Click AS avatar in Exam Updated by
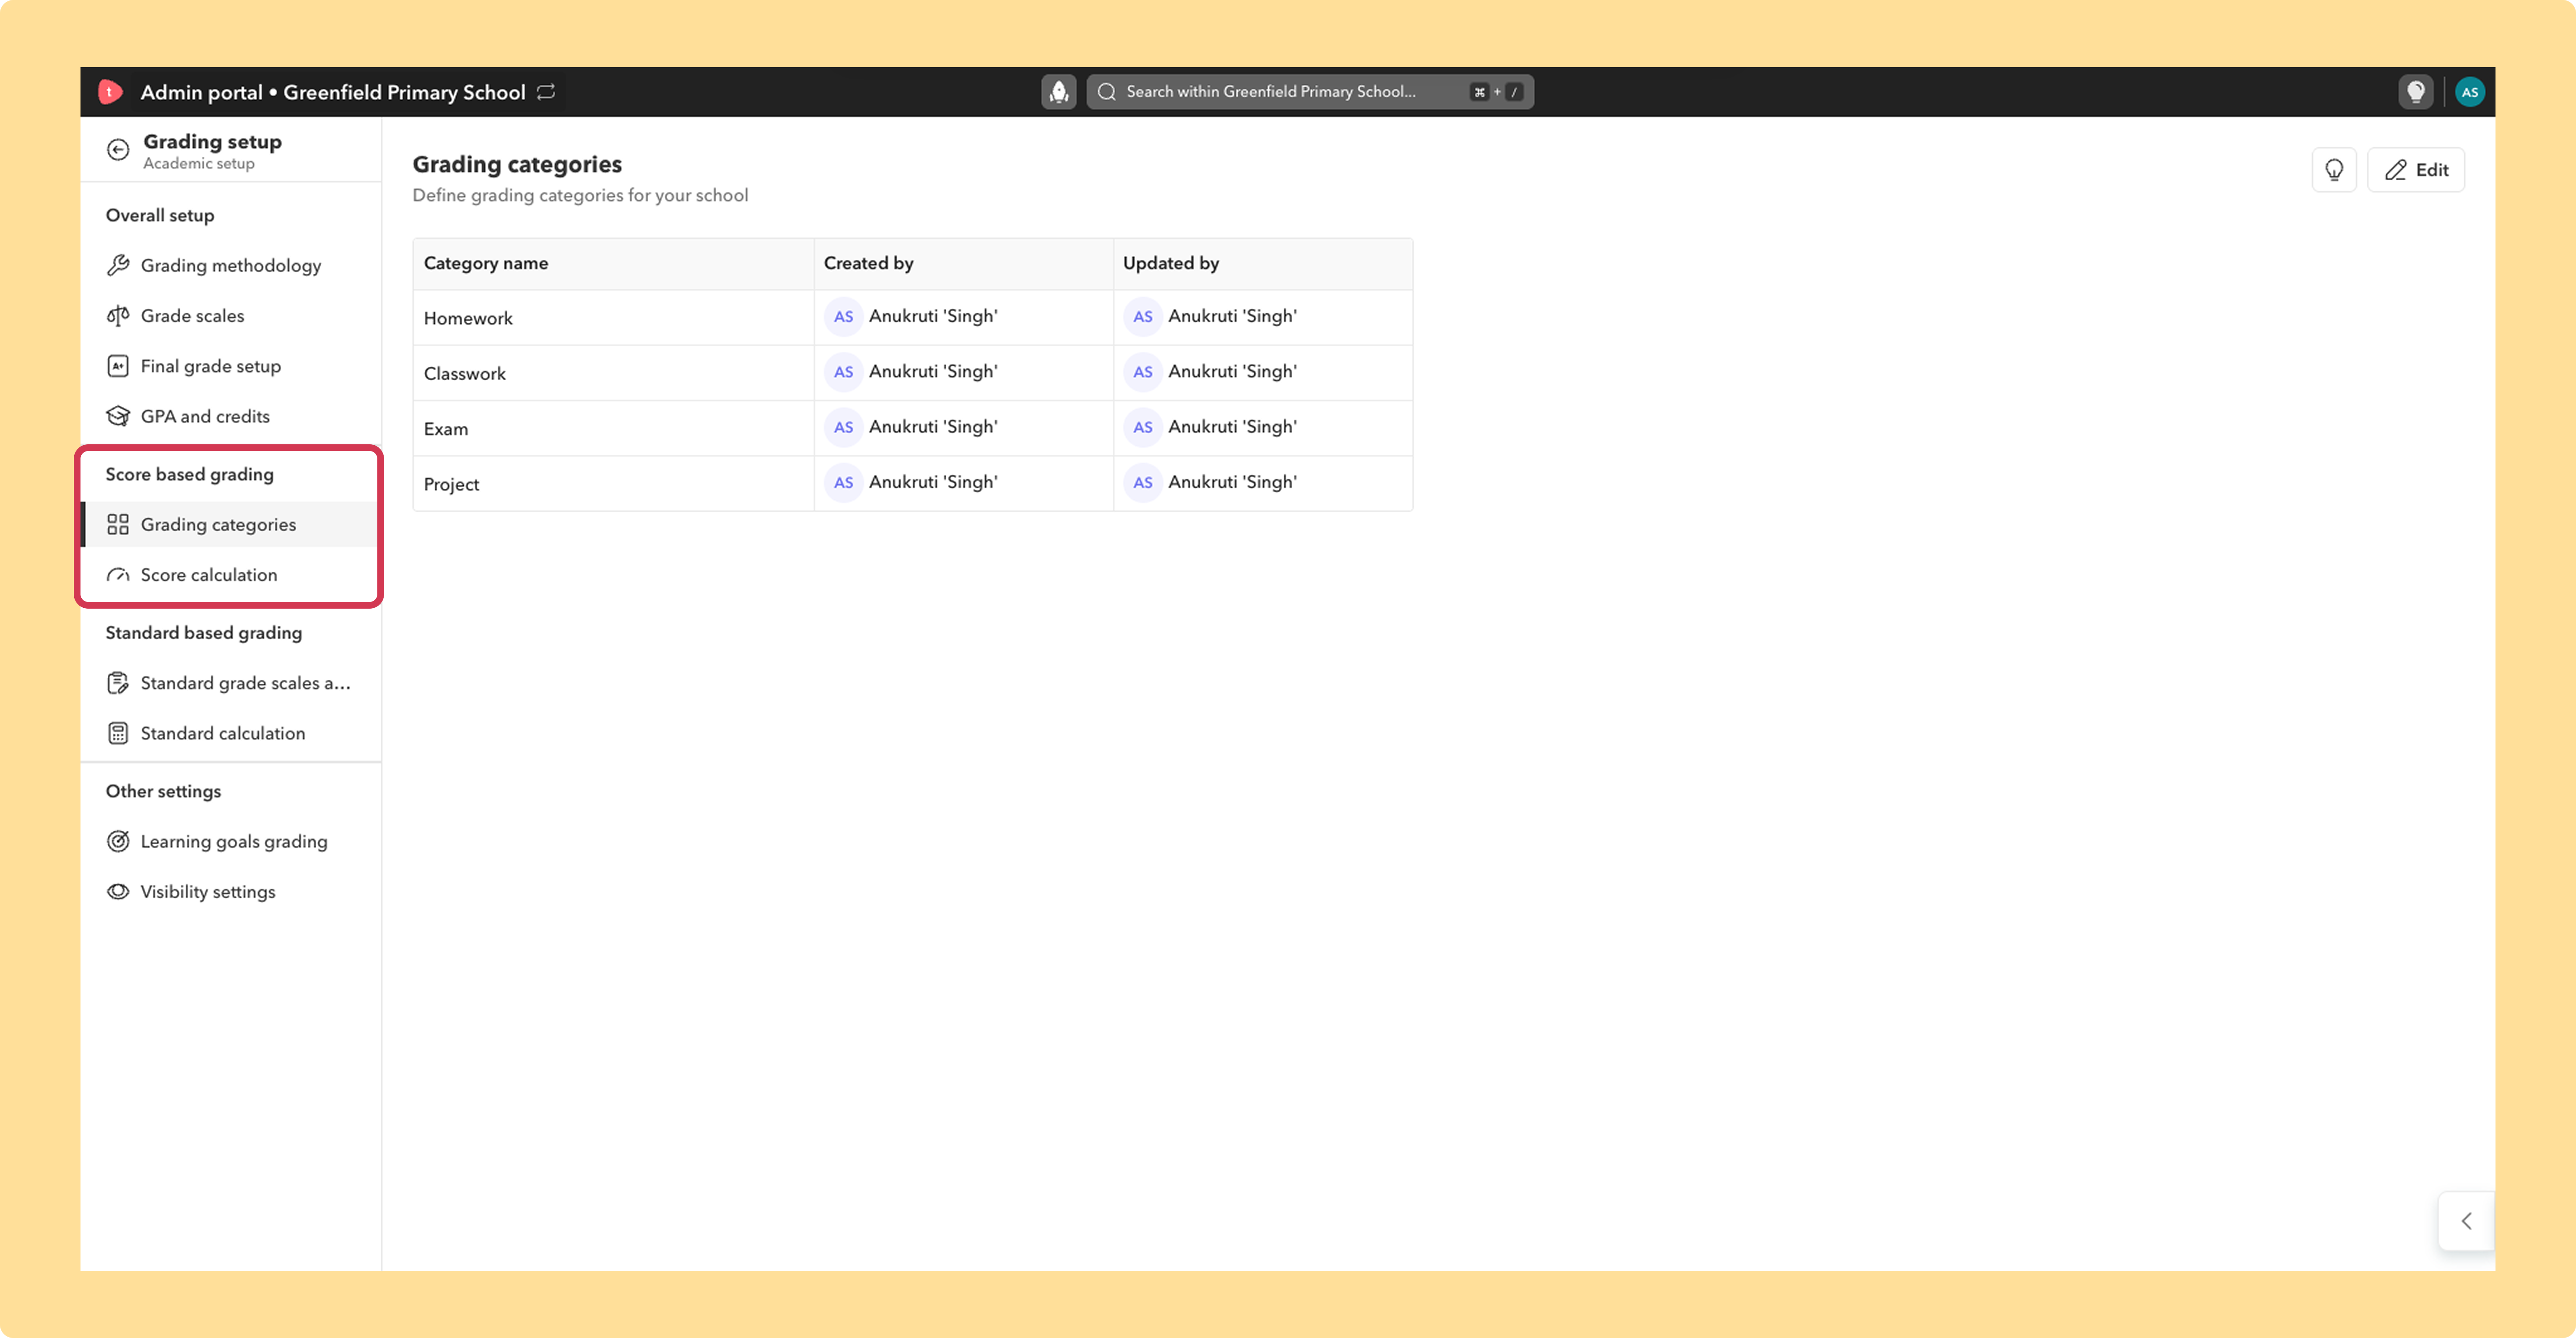The height and width of the screenshot is (1338, 2576). point(1142,427)
